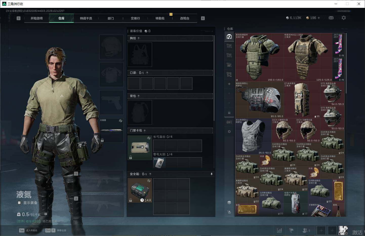The image size is (365, 236).
Task: Click the locked warehouse slot padlock icon
Action: pyautogui.click(x=229, y=112)
